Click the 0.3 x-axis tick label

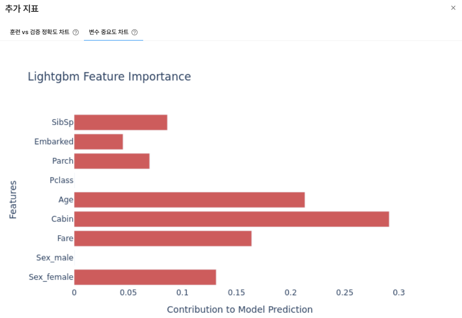[x=399, y=293]
